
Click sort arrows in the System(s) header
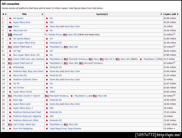click(x=161, y=14)
